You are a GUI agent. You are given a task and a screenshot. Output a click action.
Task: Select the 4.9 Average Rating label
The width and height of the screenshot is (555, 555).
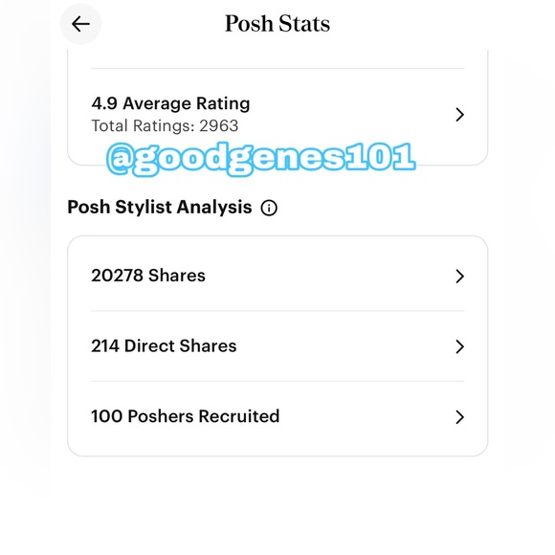point(170,103)
